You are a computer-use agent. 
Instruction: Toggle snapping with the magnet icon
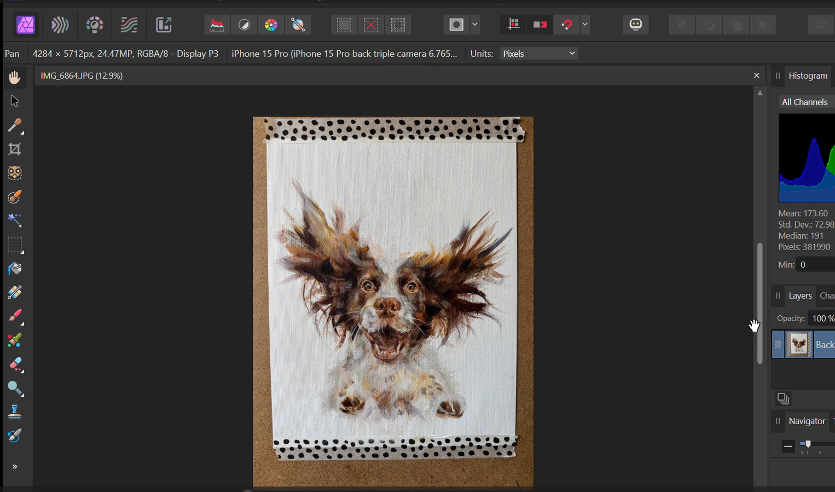(x=567, y=25)
